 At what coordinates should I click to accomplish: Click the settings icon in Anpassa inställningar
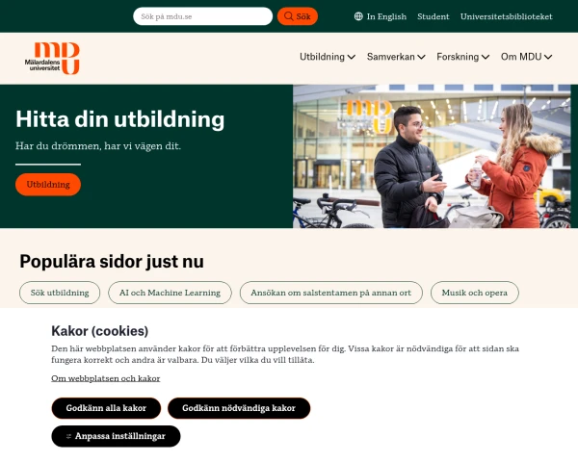point(68,436)
